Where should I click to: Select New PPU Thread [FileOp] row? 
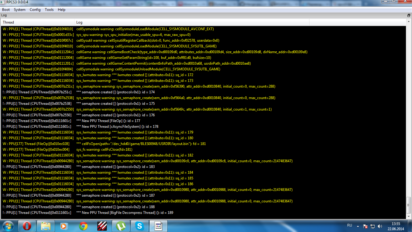[203, 121]
